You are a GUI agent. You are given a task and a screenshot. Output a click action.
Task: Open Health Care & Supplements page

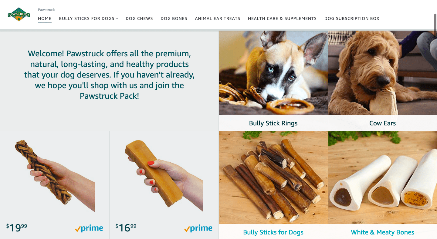click(x=282, y=18)
